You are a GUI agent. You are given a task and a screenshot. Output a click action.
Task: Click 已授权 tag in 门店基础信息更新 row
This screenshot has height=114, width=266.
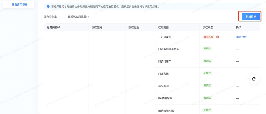[207, 49]
